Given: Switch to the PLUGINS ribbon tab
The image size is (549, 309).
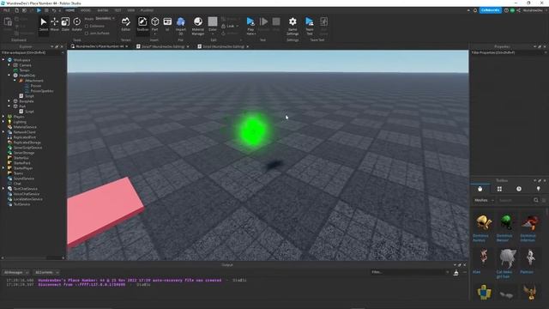Looking at the screenshot, I should click(147, 10).
